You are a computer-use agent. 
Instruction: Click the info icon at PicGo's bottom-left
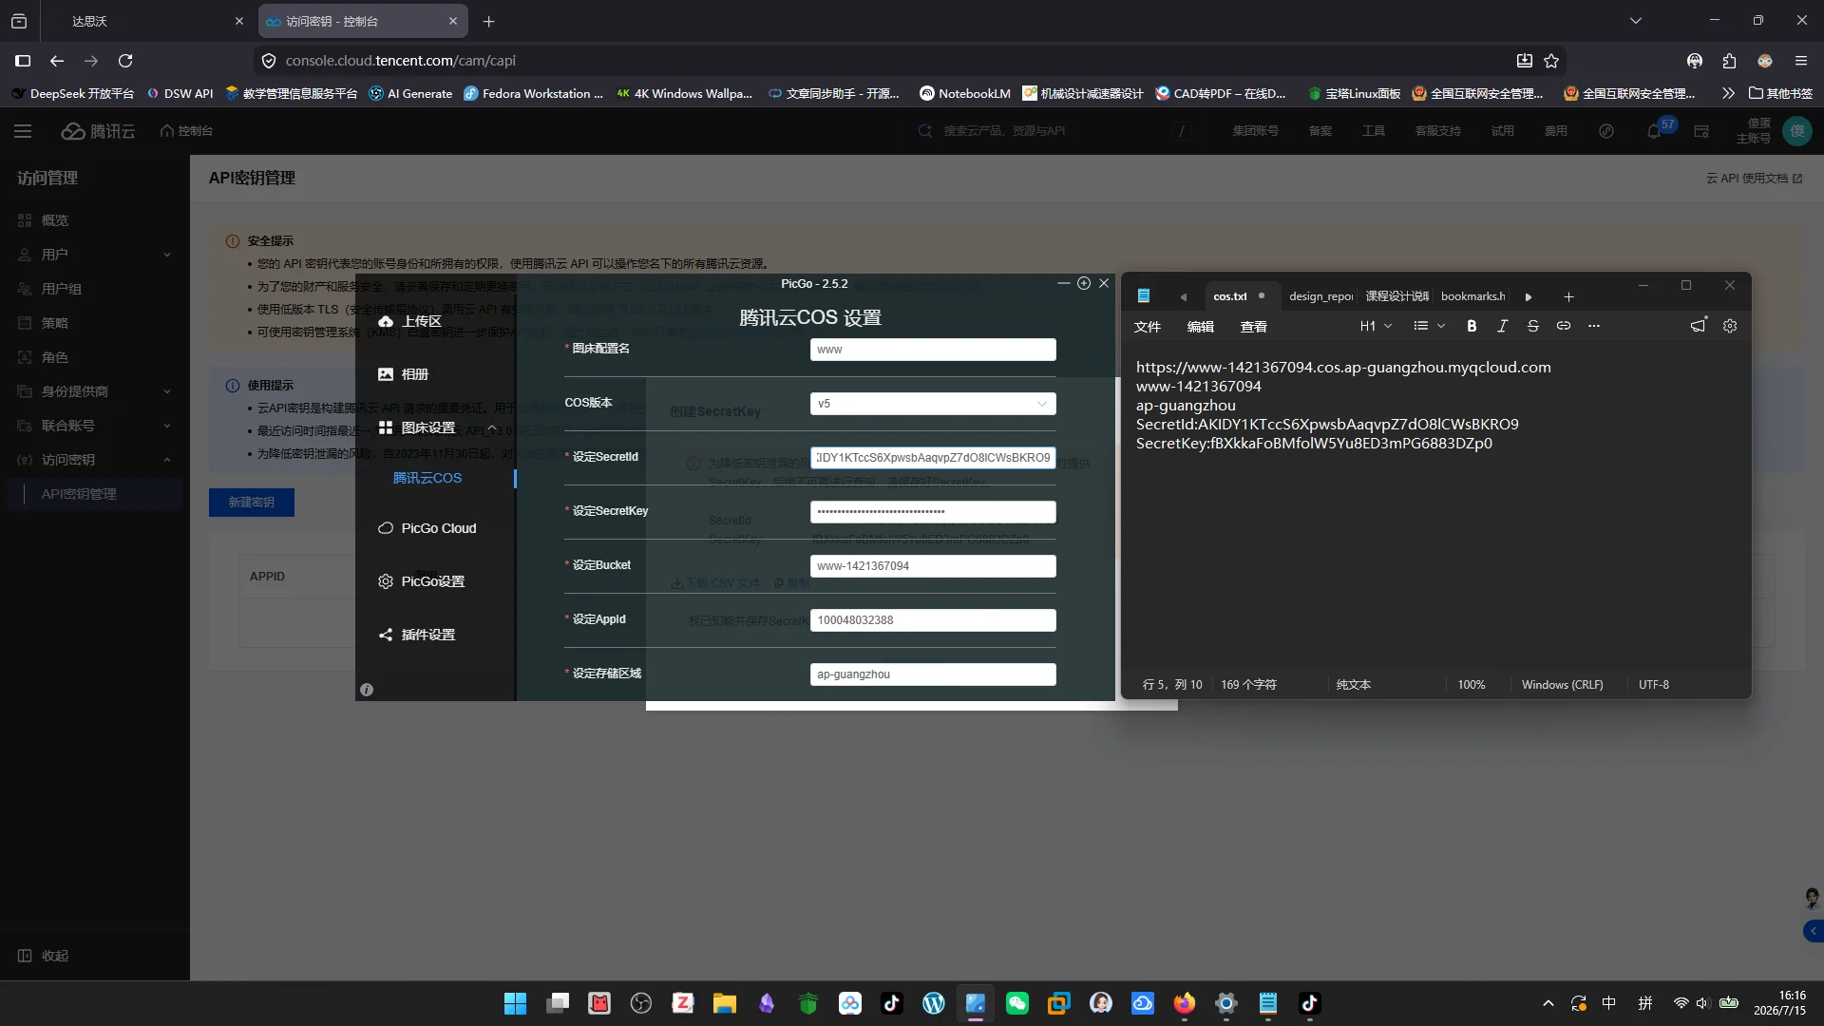pos(367,690)
